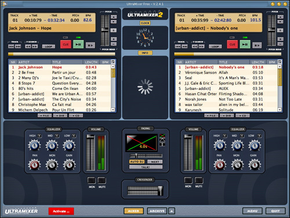
Task: Toggle right equalizer HIGH kill button
Action: (x=224, y=136)
